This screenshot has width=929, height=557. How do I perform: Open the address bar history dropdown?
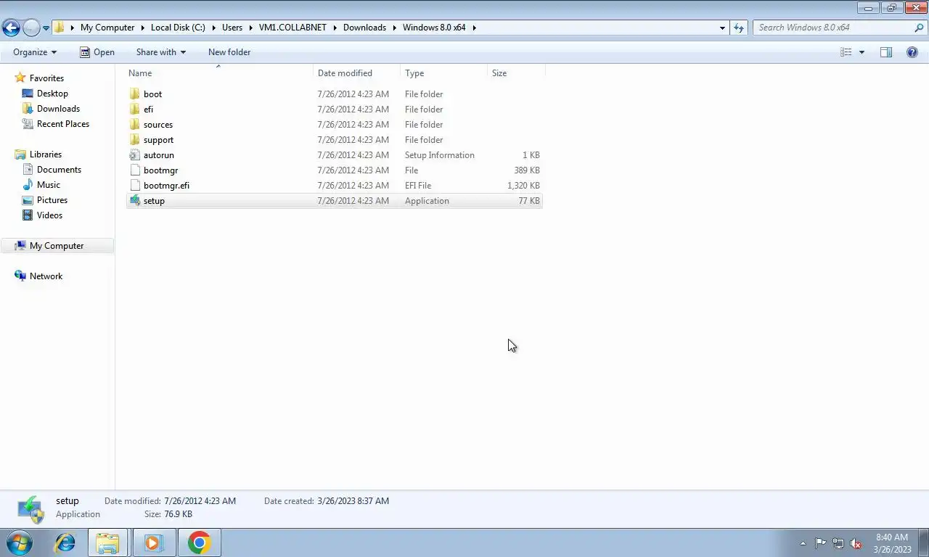tap(722, 28)
